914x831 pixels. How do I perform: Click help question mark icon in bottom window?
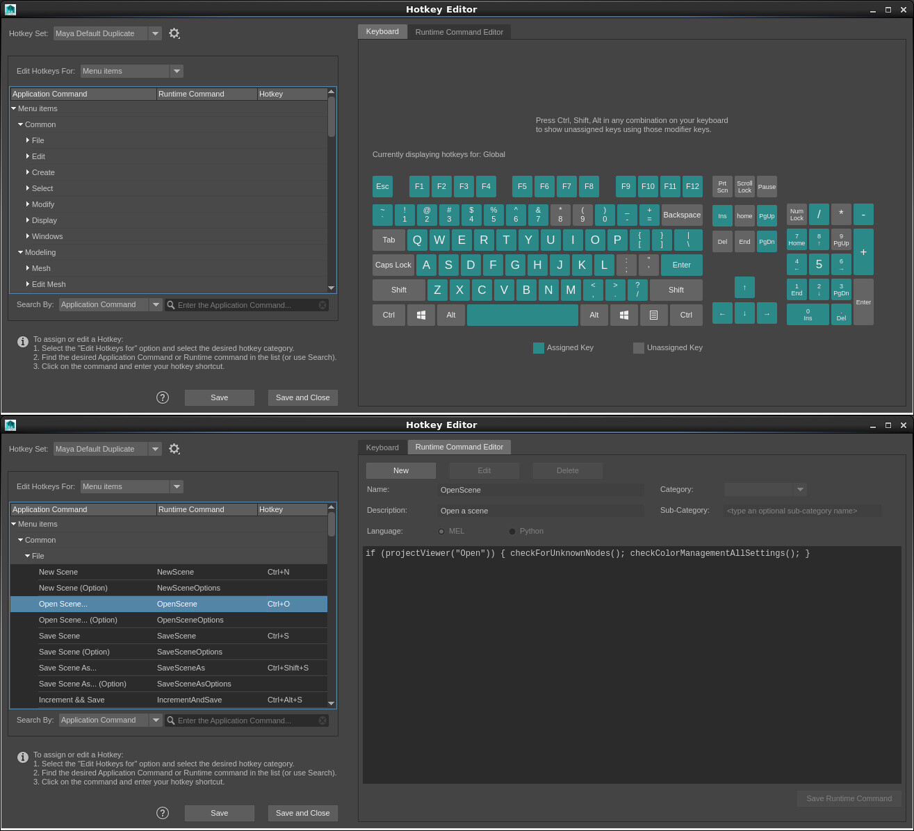[163, 813]
